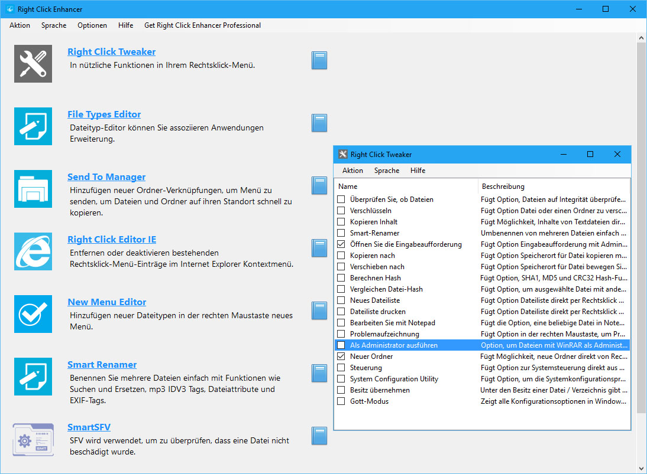Uncheck the Neuer Ordner checkbox
647x474 pixels.
coord(341,356)
